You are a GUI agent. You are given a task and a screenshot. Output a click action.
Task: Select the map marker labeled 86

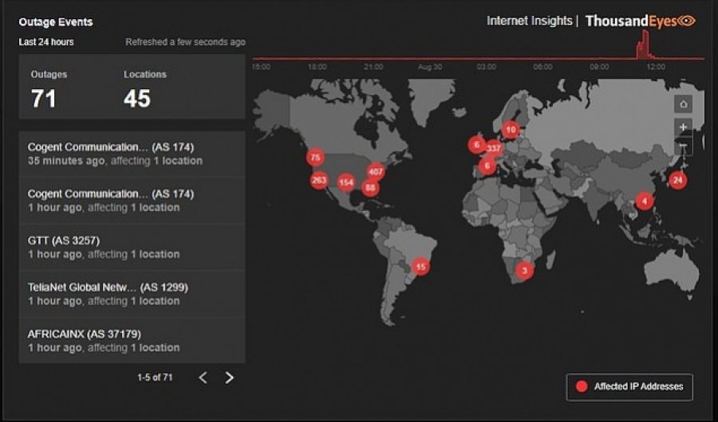tap(370, 187)
